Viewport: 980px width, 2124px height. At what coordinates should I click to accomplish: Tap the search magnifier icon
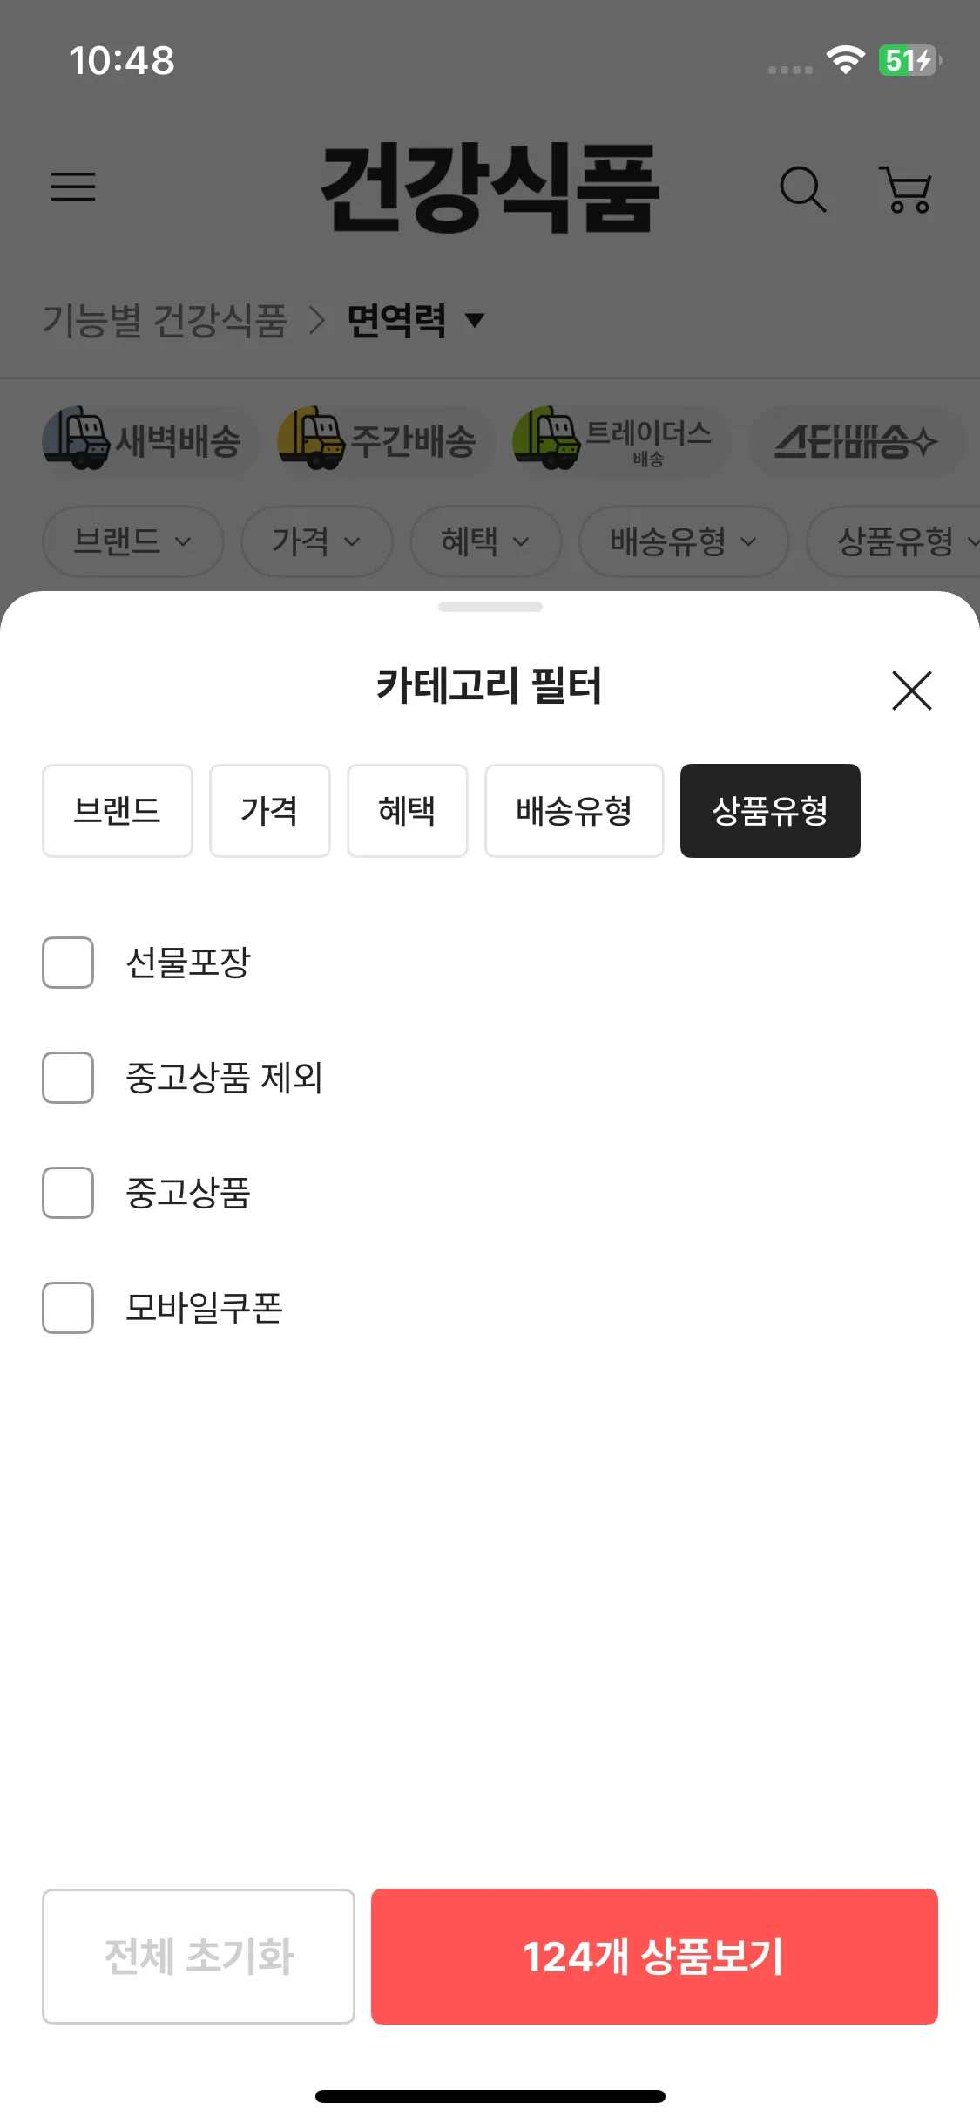click(801, 188)
